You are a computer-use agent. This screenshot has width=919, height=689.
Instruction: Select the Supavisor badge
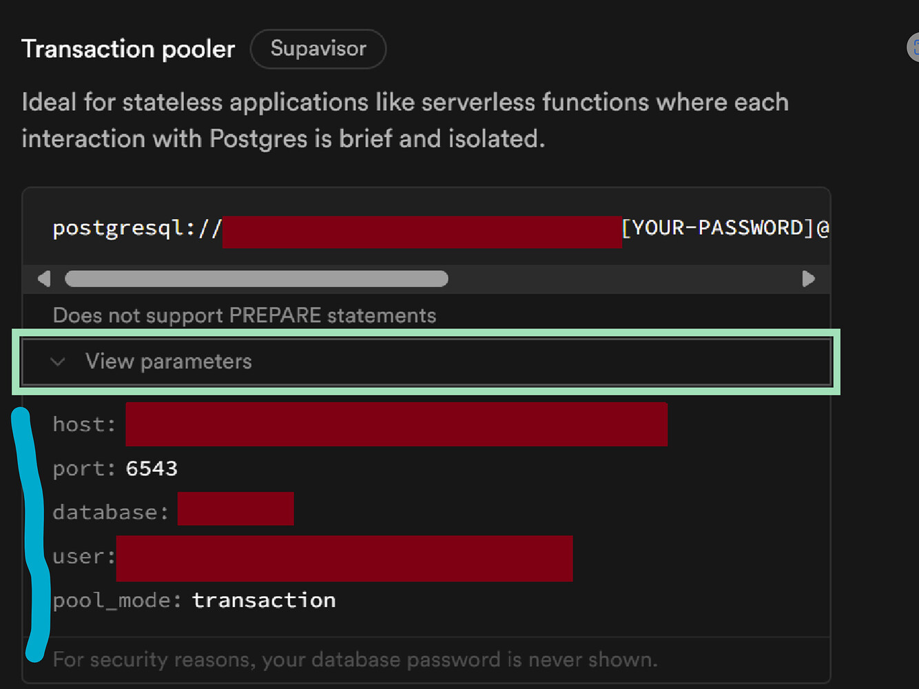tap(318, 48)
